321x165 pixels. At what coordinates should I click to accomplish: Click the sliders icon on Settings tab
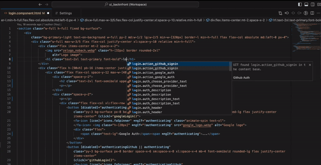(57, 13)
